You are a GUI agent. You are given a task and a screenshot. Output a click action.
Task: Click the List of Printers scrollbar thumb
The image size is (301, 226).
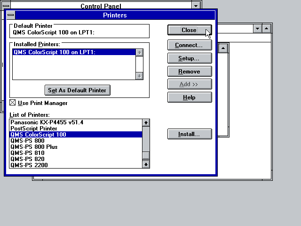click(146, 156)
